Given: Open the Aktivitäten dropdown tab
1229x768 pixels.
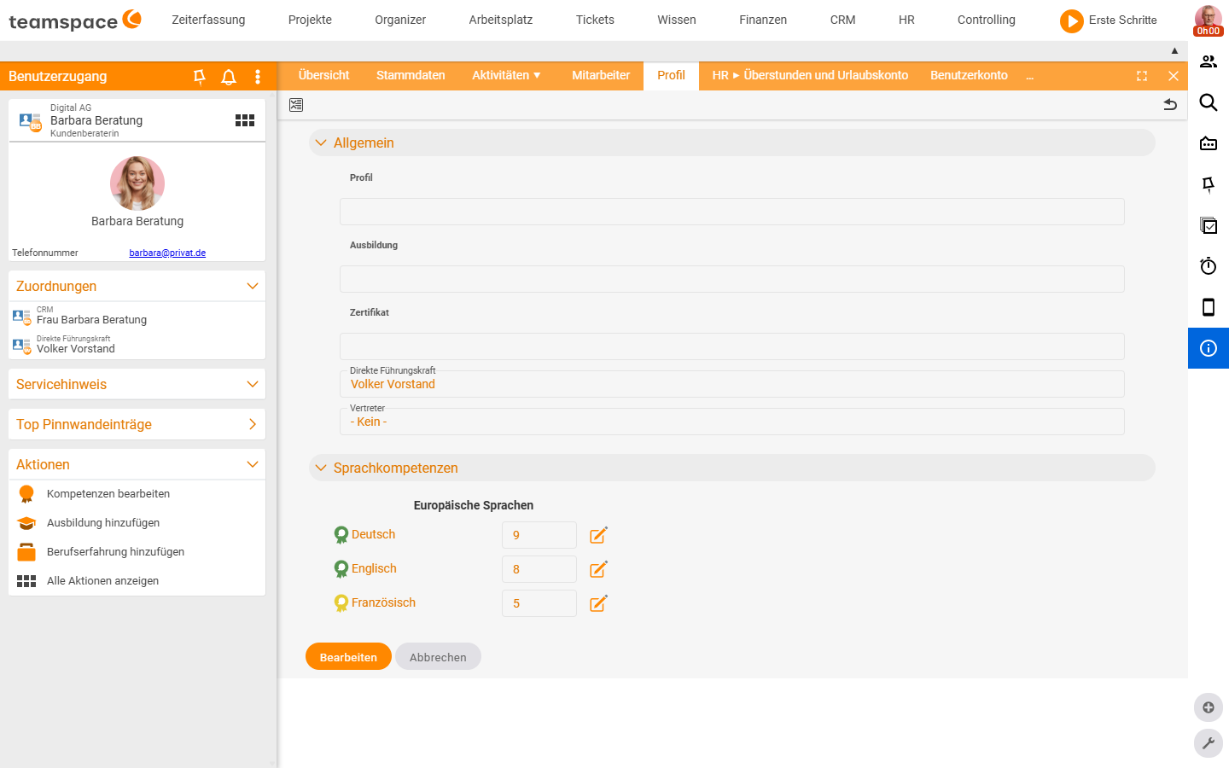Looking at the screenshot, I should 506,75.
